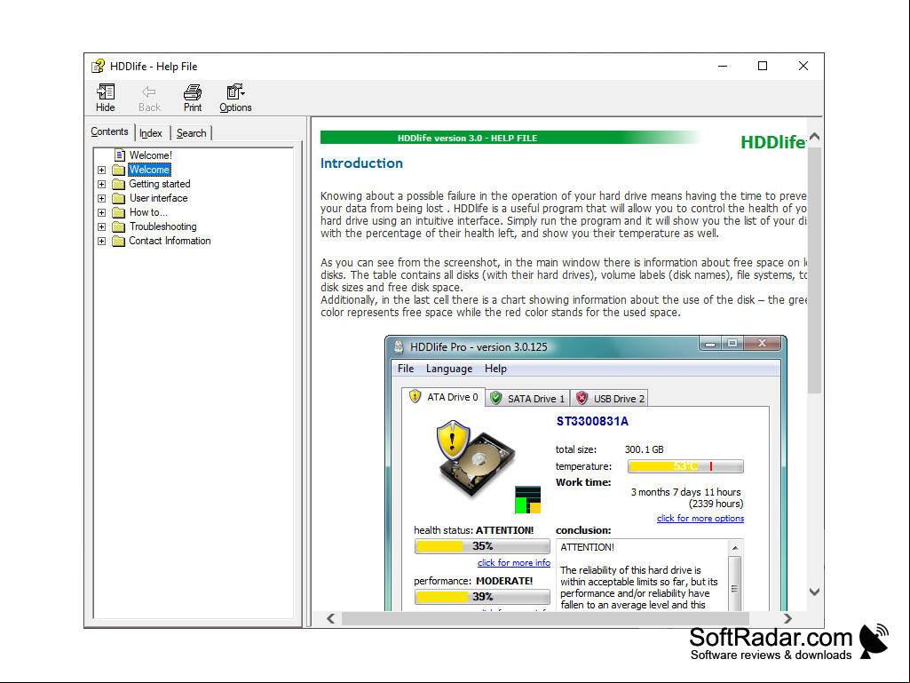
Task: Switch to the Contents tab
Action: pyautogui.click(x=110, y=131)
